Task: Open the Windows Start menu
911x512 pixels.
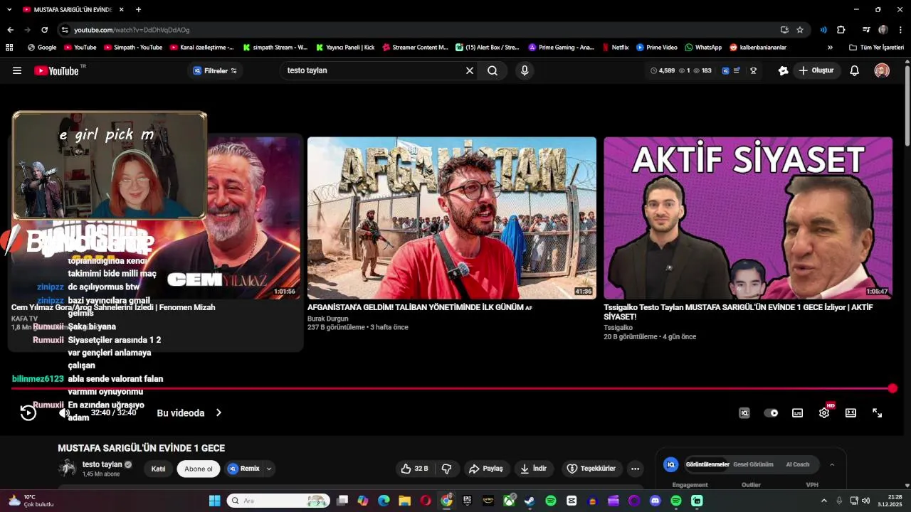Action: (214, 501)
